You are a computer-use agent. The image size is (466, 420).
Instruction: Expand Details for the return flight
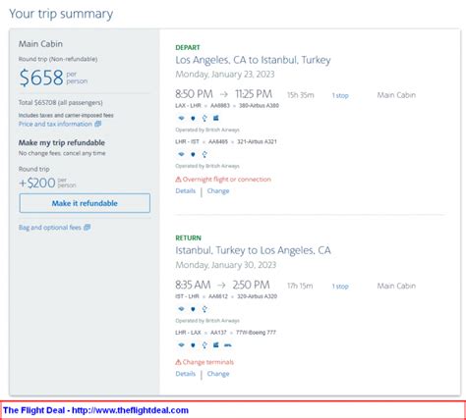[186, 374]
